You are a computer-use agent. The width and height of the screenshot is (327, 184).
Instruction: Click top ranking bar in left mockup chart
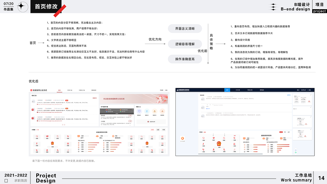[94, 143]
